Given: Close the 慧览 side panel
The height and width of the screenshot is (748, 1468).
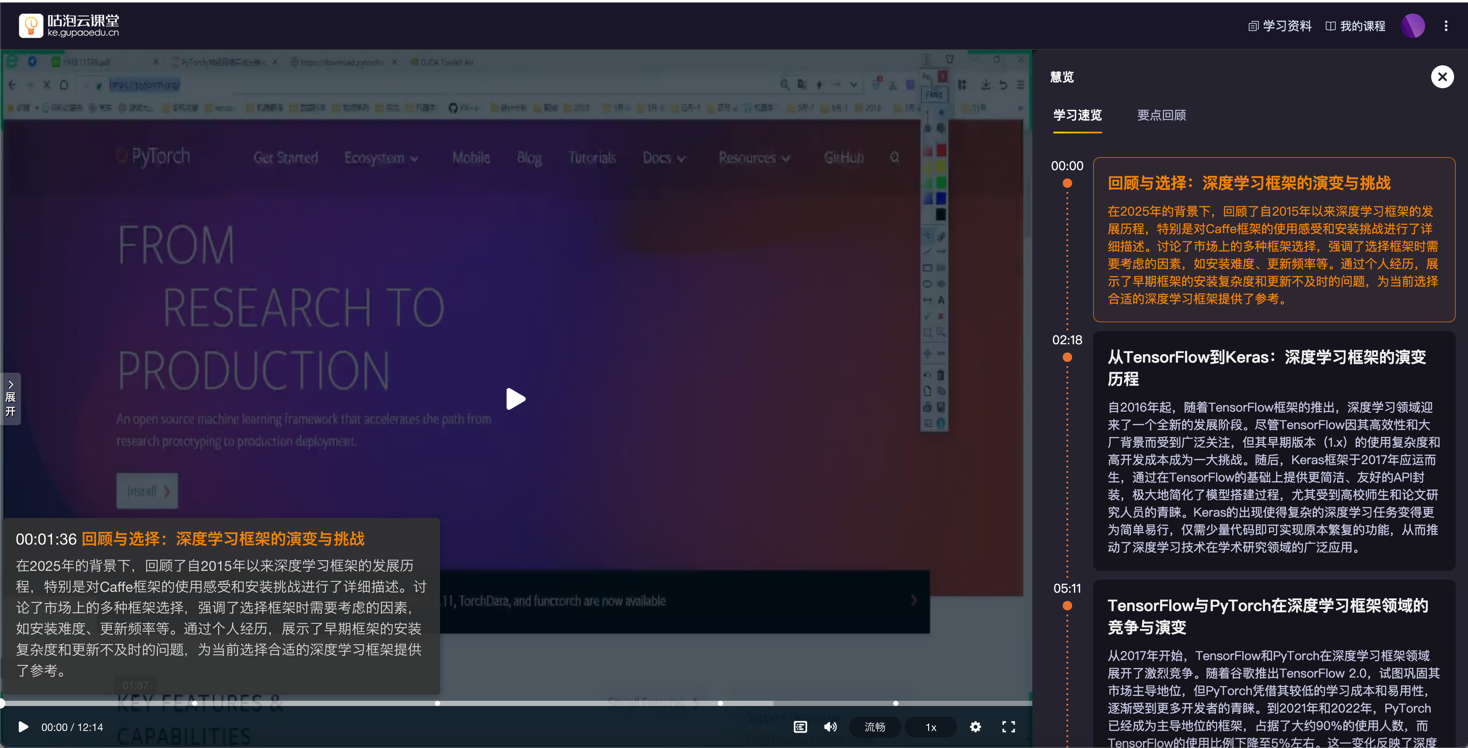Looking at the screenshot, I should tap(1442, 77).
